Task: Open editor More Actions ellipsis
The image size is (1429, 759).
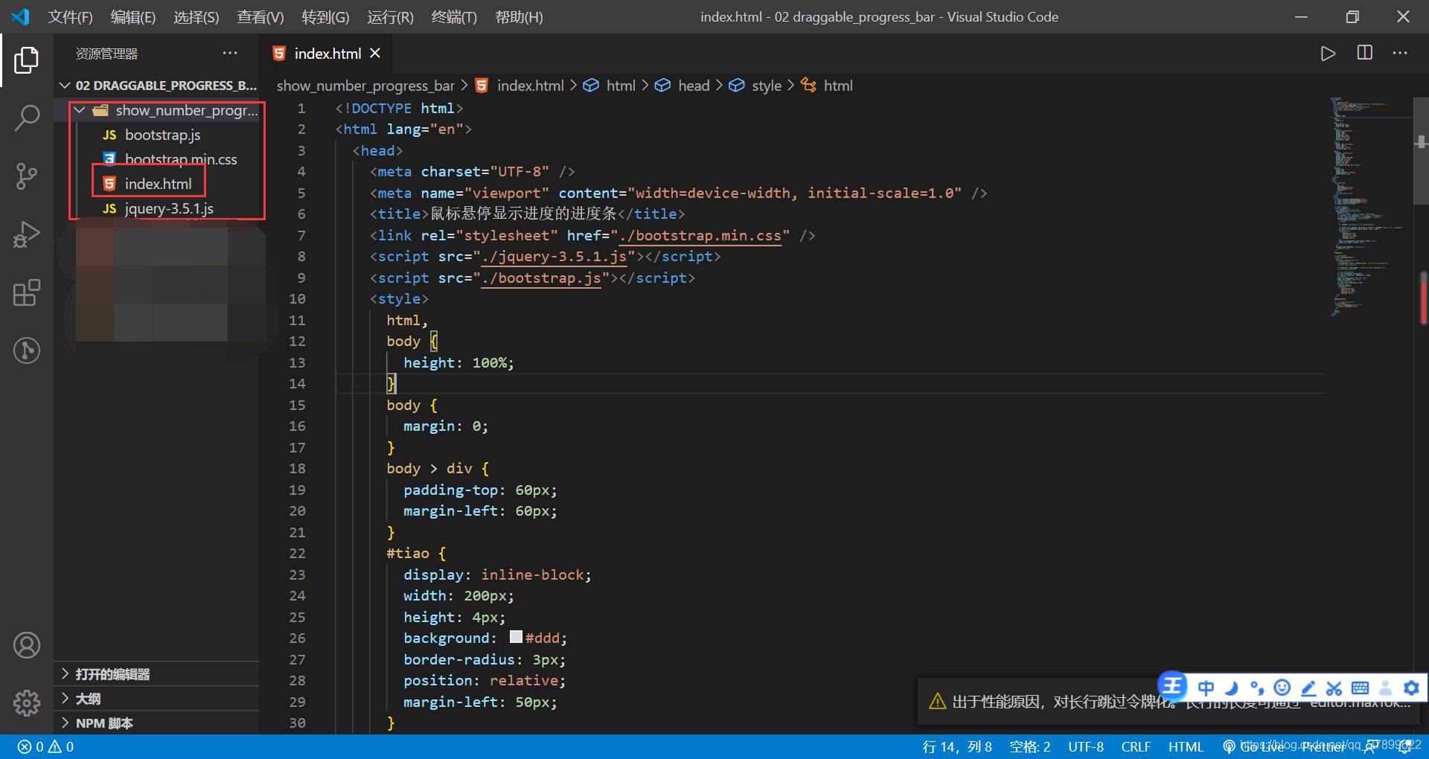Action: 1400,53
